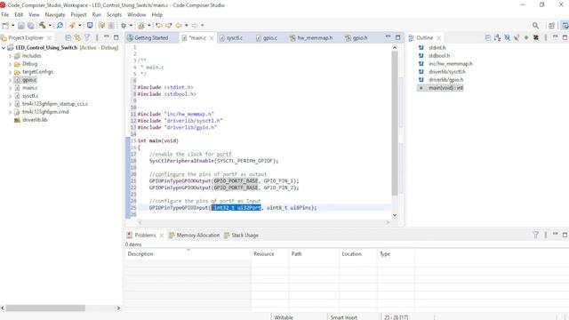Open the Stack Usage tab
The width and height of the screenshot is (569, 320).
coord(241,236)
